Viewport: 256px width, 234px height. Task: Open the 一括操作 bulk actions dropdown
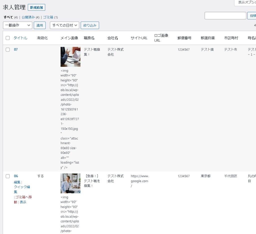click(x=17, y=25)
